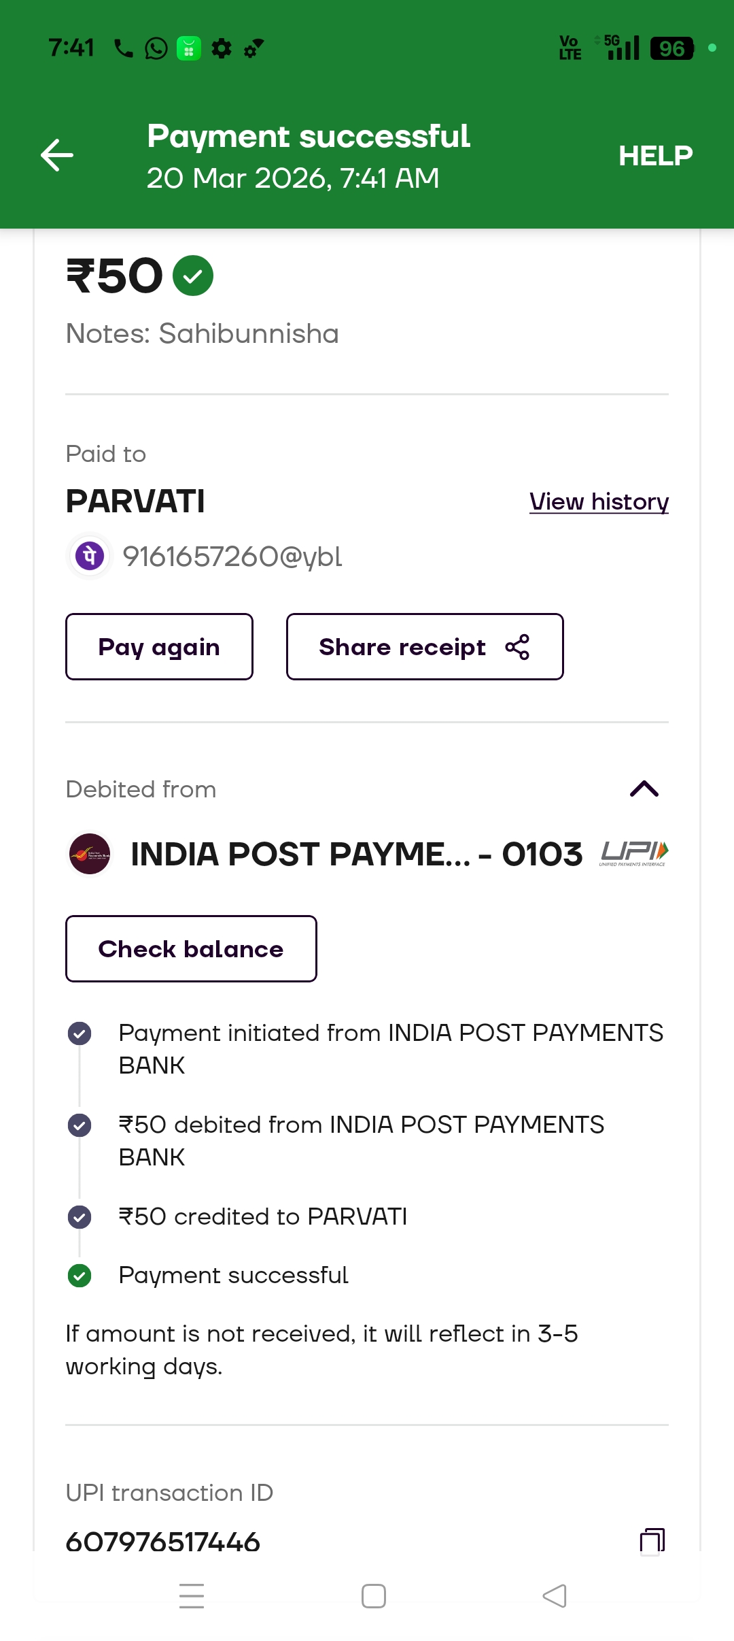Tap the back arrow in header
This screenshot has width=734, height=1641.
[57, 155]
